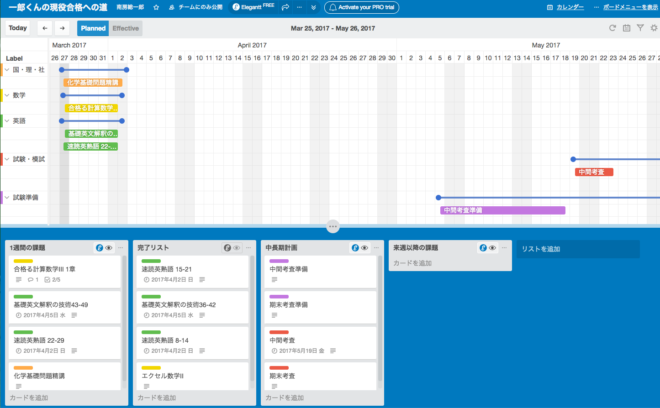Switch to the Planned view
660x408 pixels.
pyautogui.click(x=93, y=28)
